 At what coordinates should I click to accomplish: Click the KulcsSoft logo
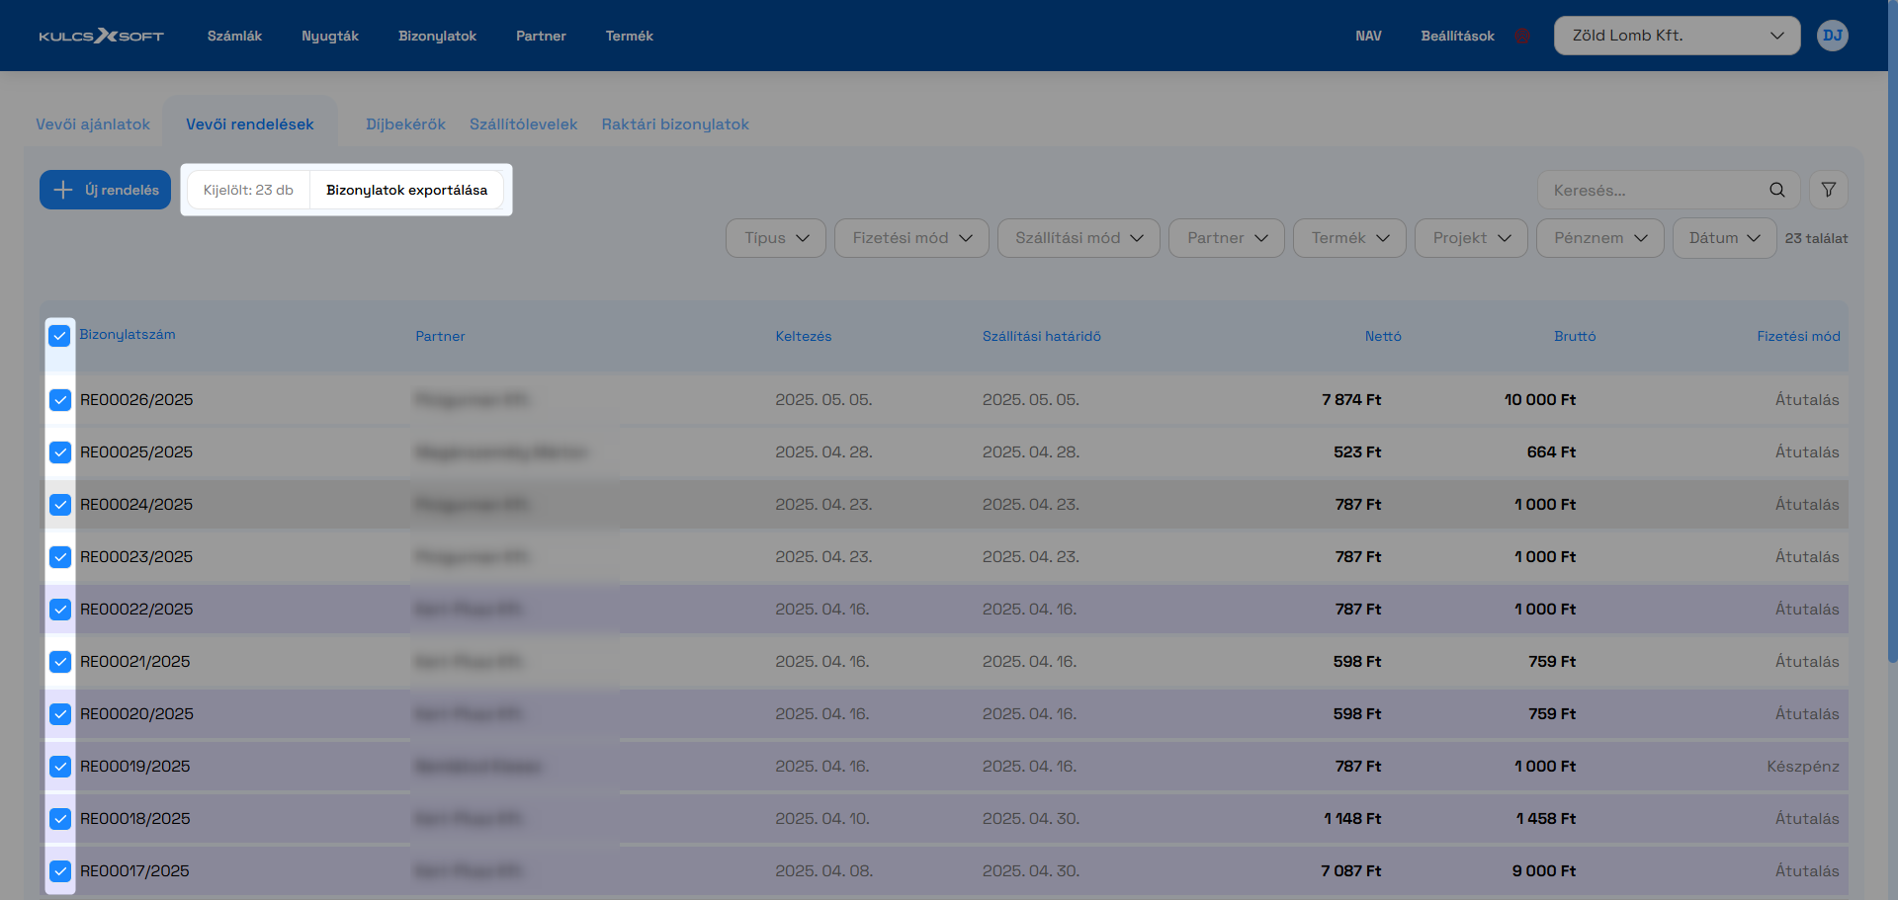pyautogui.click(x=101, y=36)
